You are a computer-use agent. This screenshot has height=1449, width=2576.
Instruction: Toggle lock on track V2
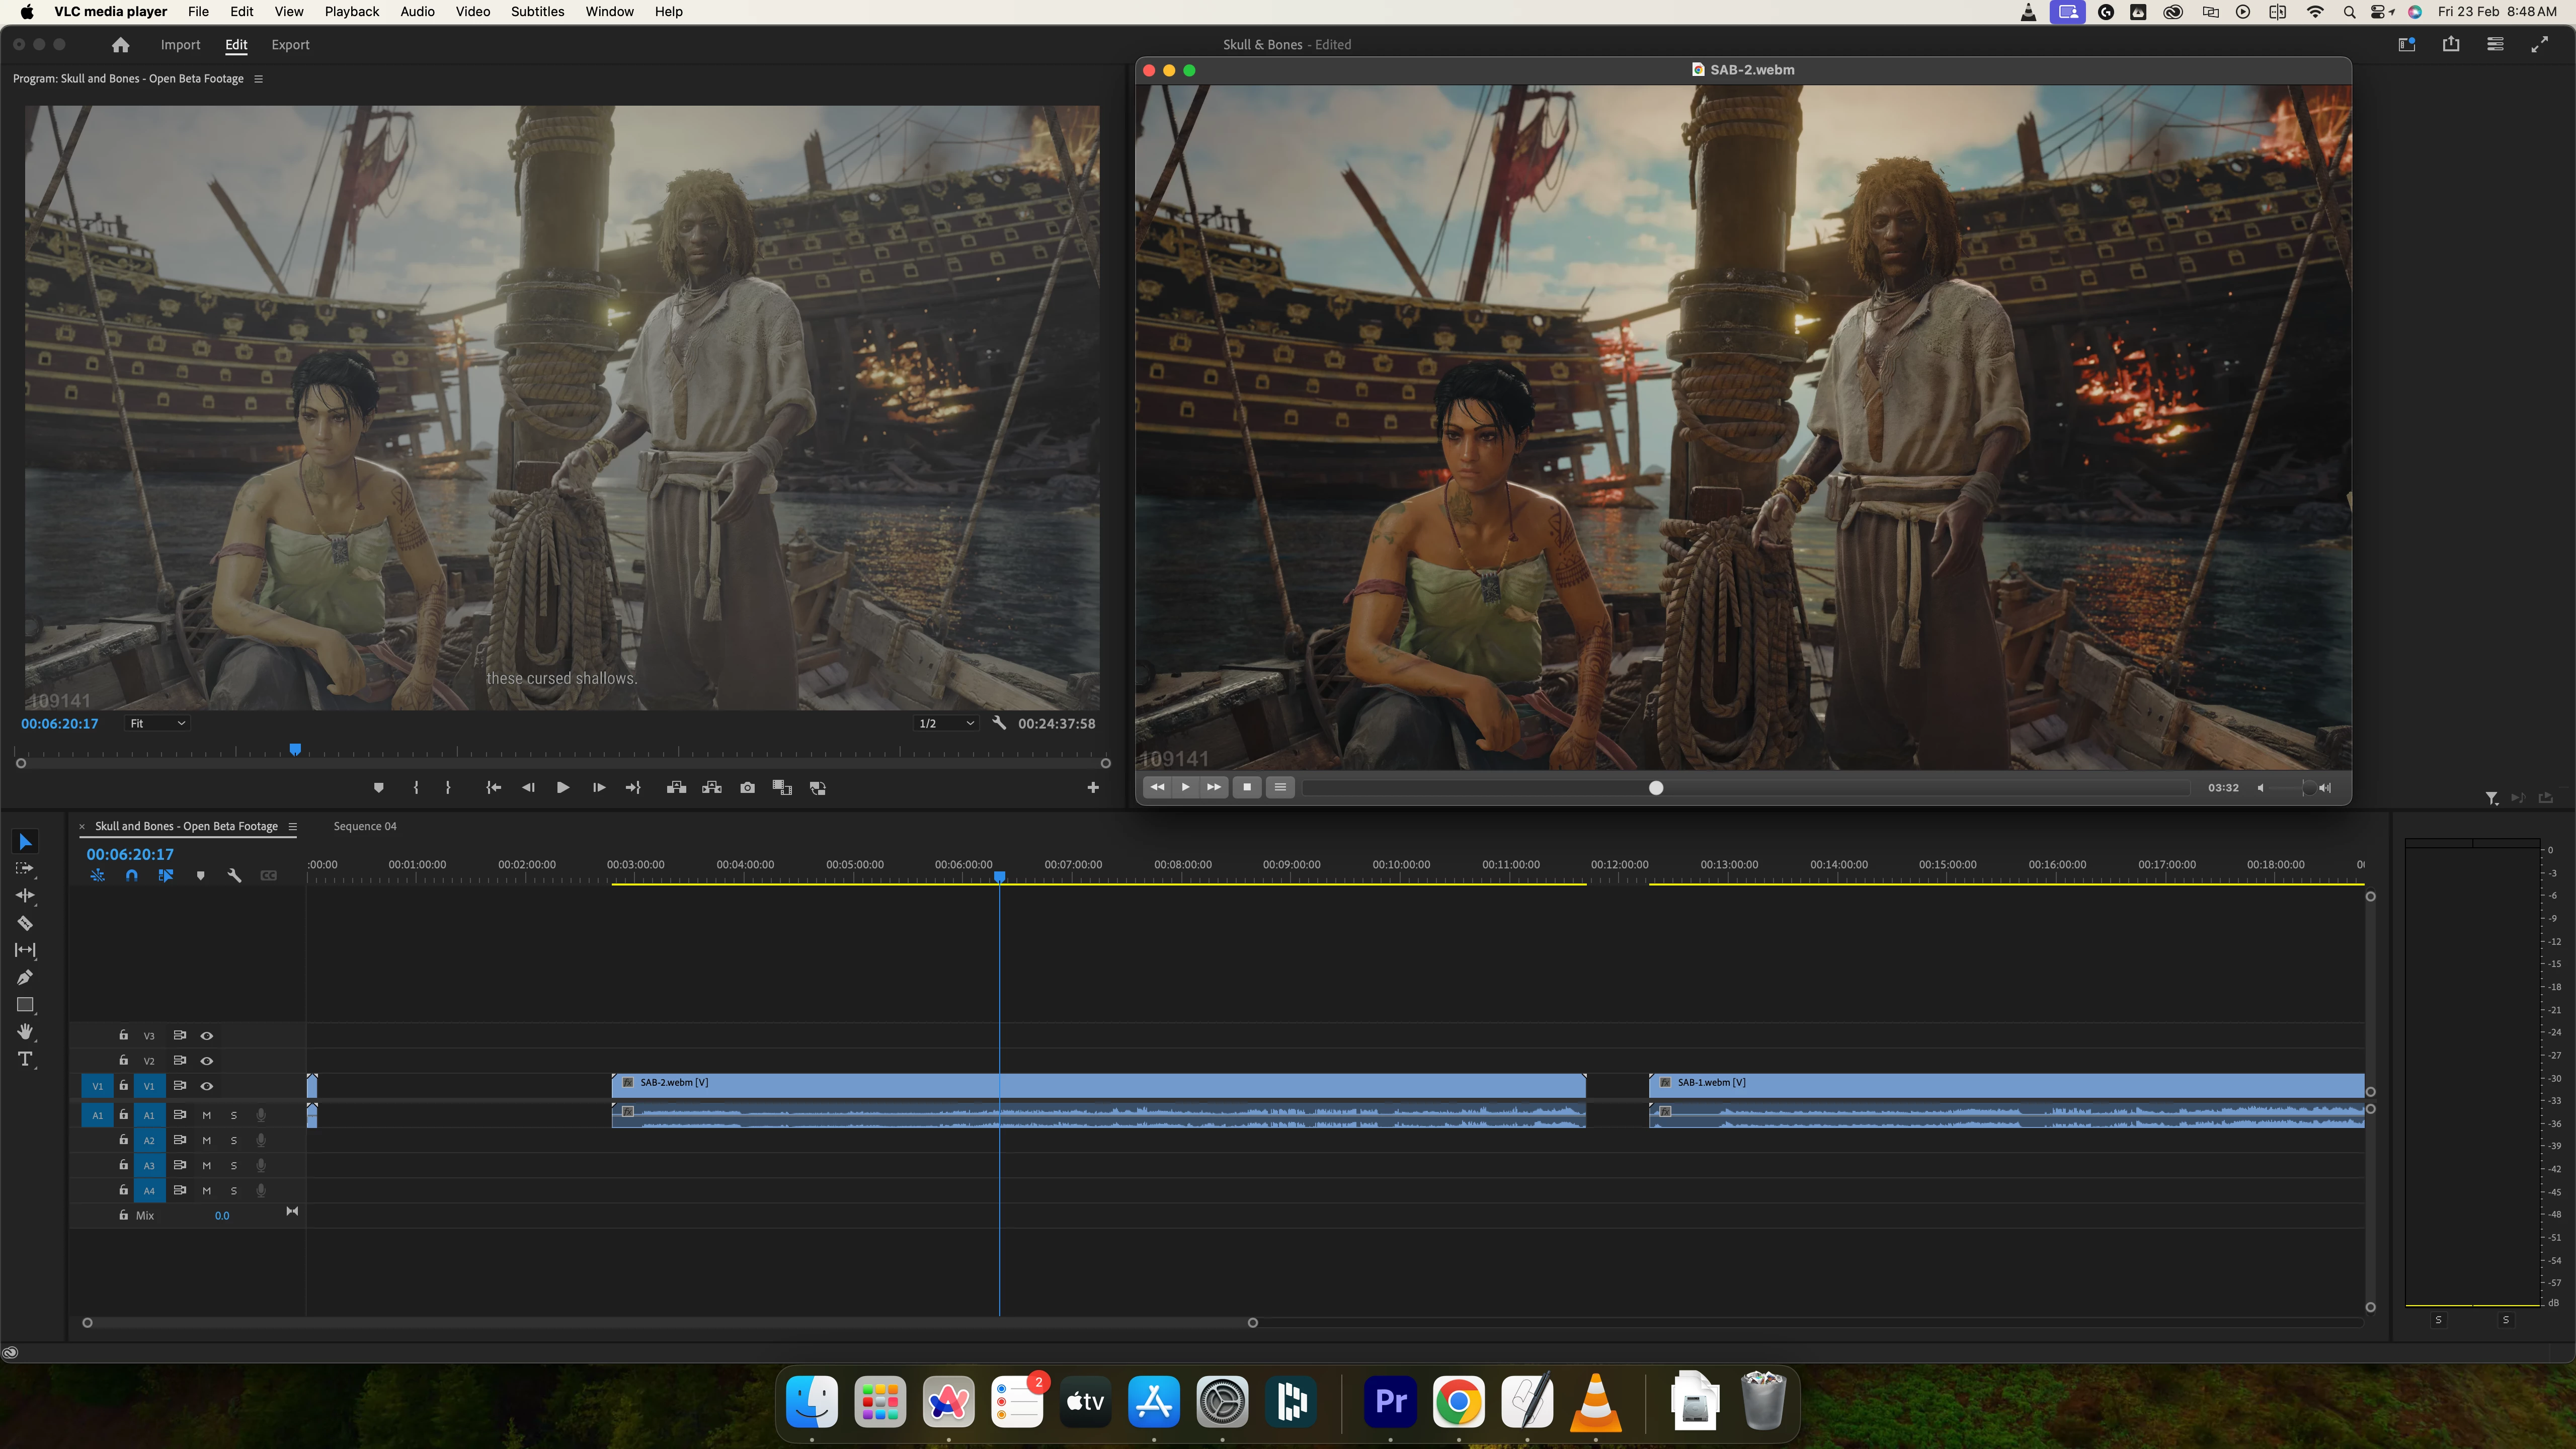(x=123, y=1060)
